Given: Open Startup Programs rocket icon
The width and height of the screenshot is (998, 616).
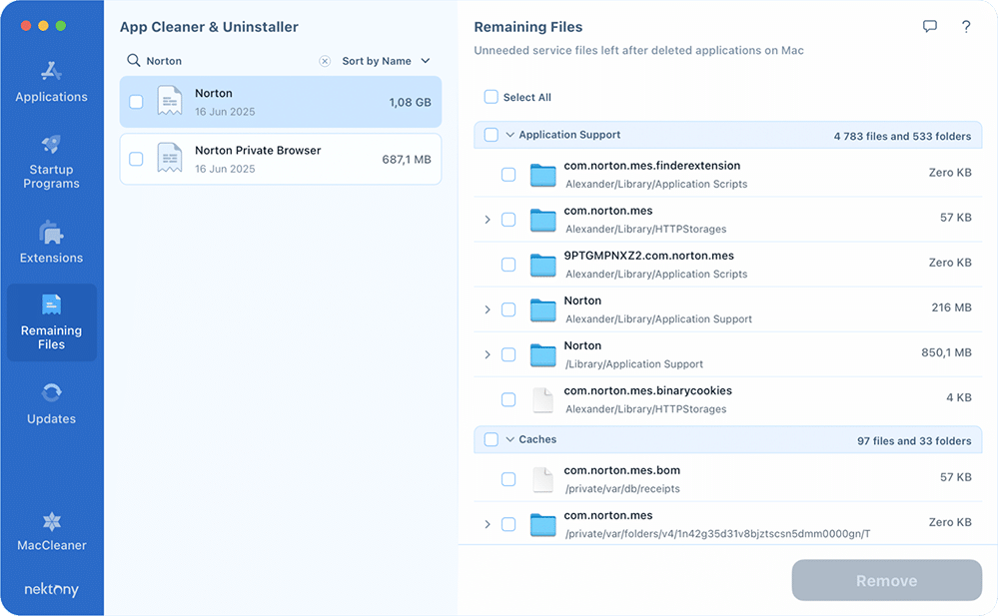Looking at the screenshot, I should (52, 144).
